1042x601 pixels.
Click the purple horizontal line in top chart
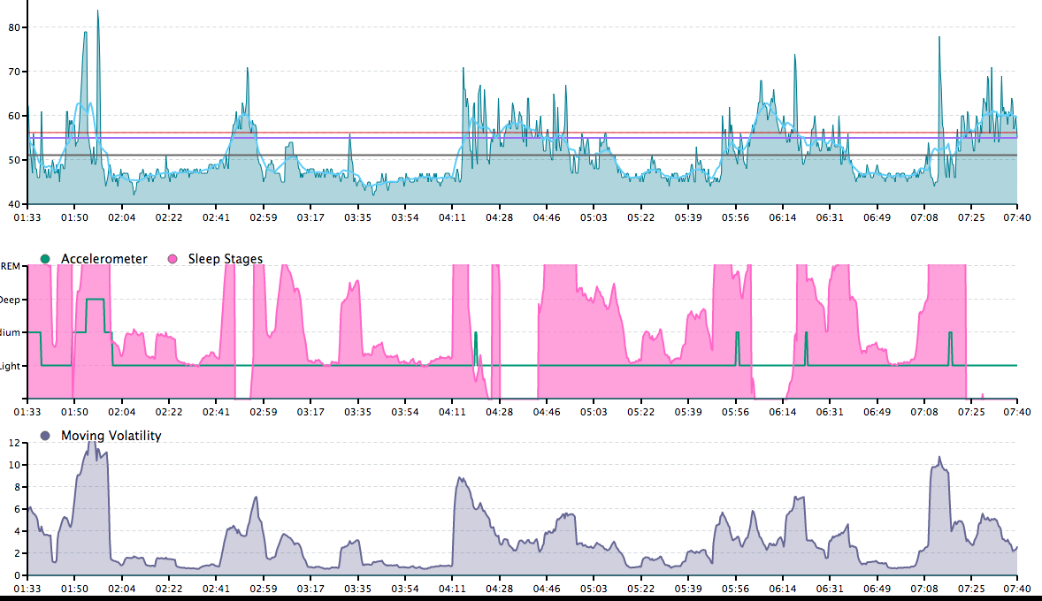point(354,138)
